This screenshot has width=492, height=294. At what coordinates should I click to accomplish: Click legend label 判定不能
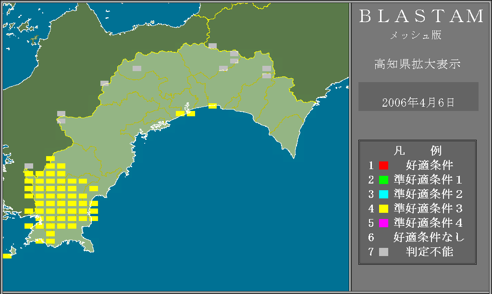[429, 252]
